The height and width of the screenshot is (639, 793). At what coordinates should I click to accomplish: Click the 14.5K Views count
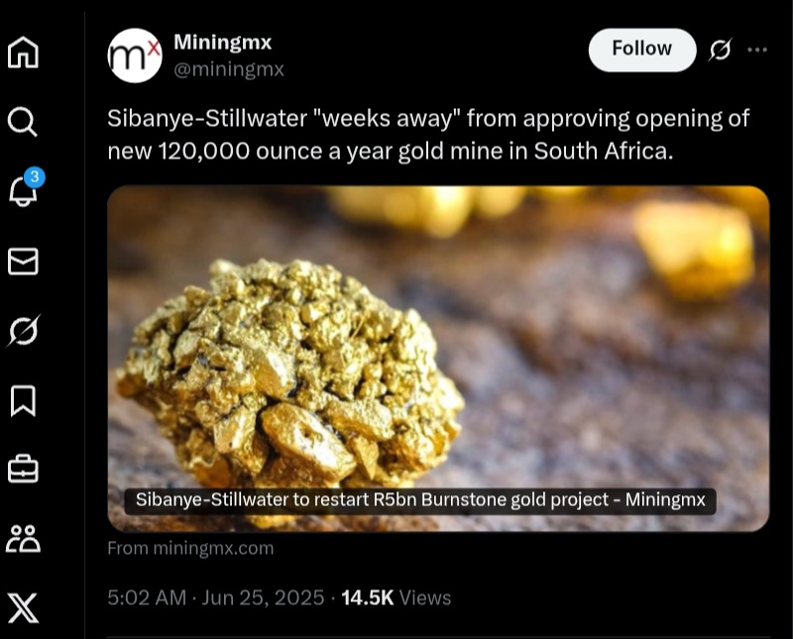point(396,597)
